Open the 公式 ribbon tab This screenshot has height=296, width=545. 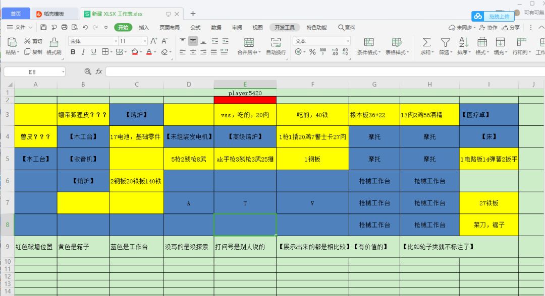(195, 27)
